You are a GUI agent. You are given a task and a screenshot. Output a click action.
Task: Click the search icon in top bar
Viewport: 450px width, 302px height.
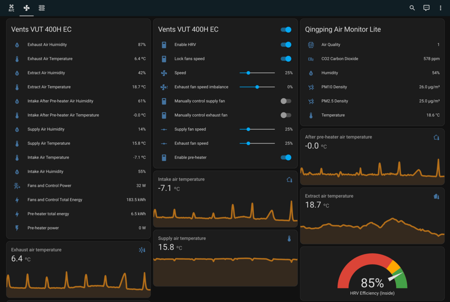tap(412, 8)
